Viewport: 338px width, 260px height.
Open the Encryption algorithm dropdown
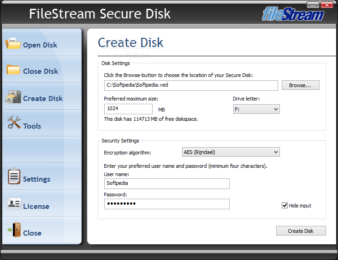[x=231, y=152]
